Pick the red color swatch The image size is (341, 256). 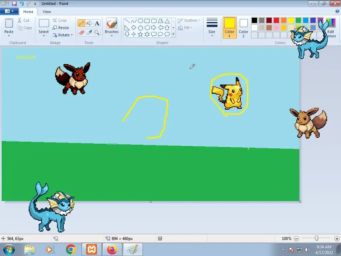click(276, 20)
